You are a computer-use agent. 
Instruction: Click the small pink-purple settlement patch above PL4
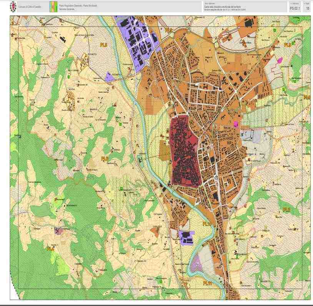pos(59,231)
